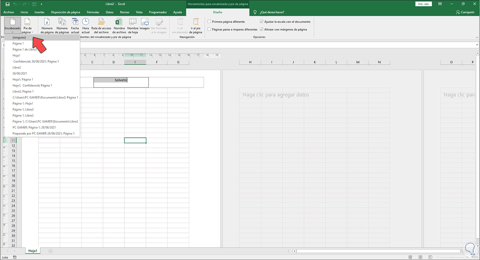
Task: Select row 14 header
Action: tap(13, 156)
